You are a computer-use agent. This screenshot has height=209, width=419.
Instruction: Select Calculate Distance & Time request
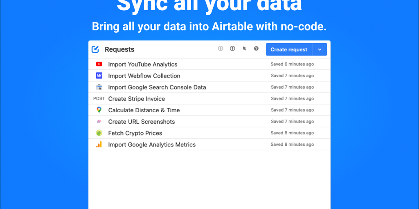[144, 110]
